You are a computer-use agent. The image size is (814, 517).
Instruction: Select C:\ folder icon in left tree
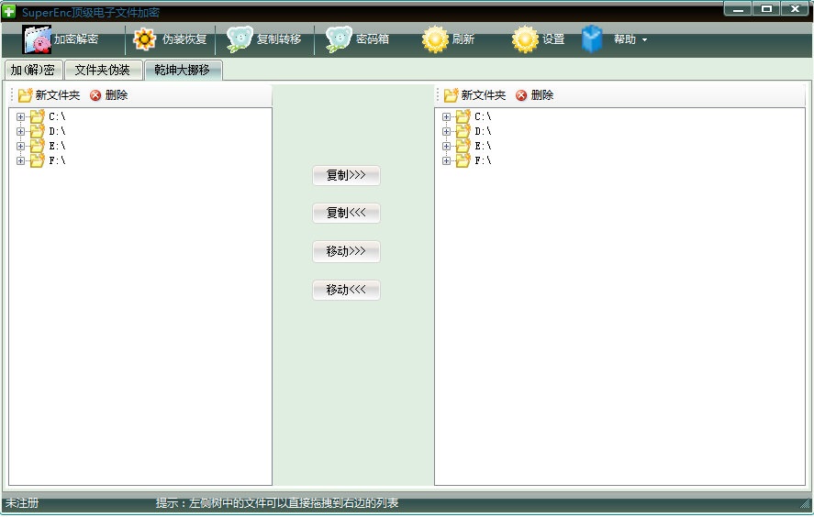coord(38,116)
